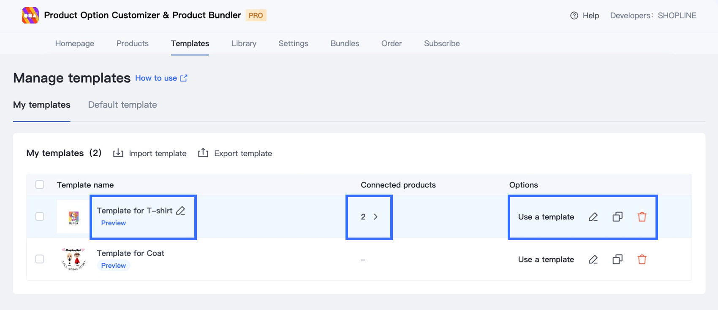This screenshot has width=718, height=310.
Task: Preview the Template for T-shirt
Action: click(x=113, y=223)
